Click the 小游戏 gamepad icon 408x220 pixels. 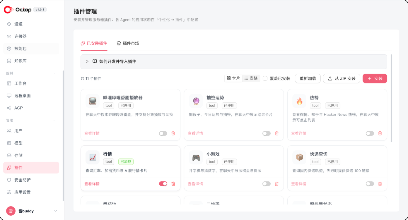[x=196, y=157]
